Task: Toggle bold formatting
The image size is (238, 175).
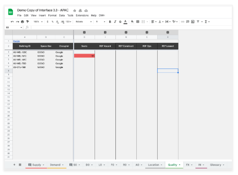Action: point(110,22)
